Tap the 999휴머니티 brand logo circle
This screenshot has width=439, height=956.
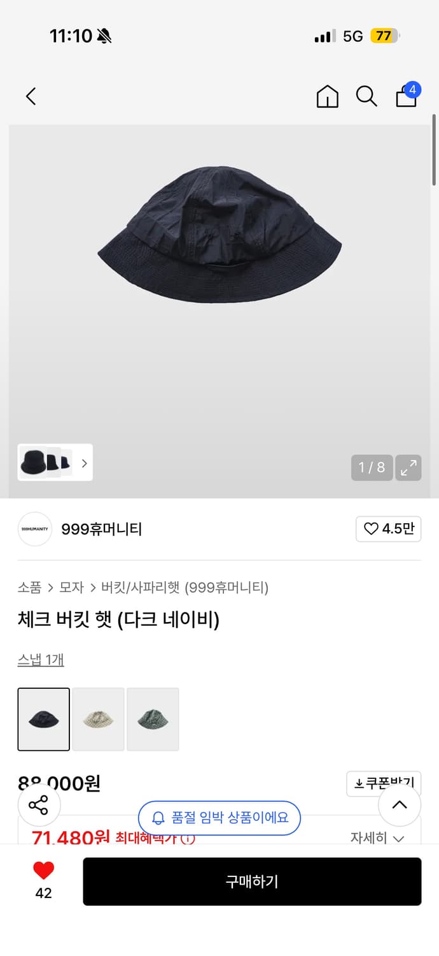coord(34,529)
